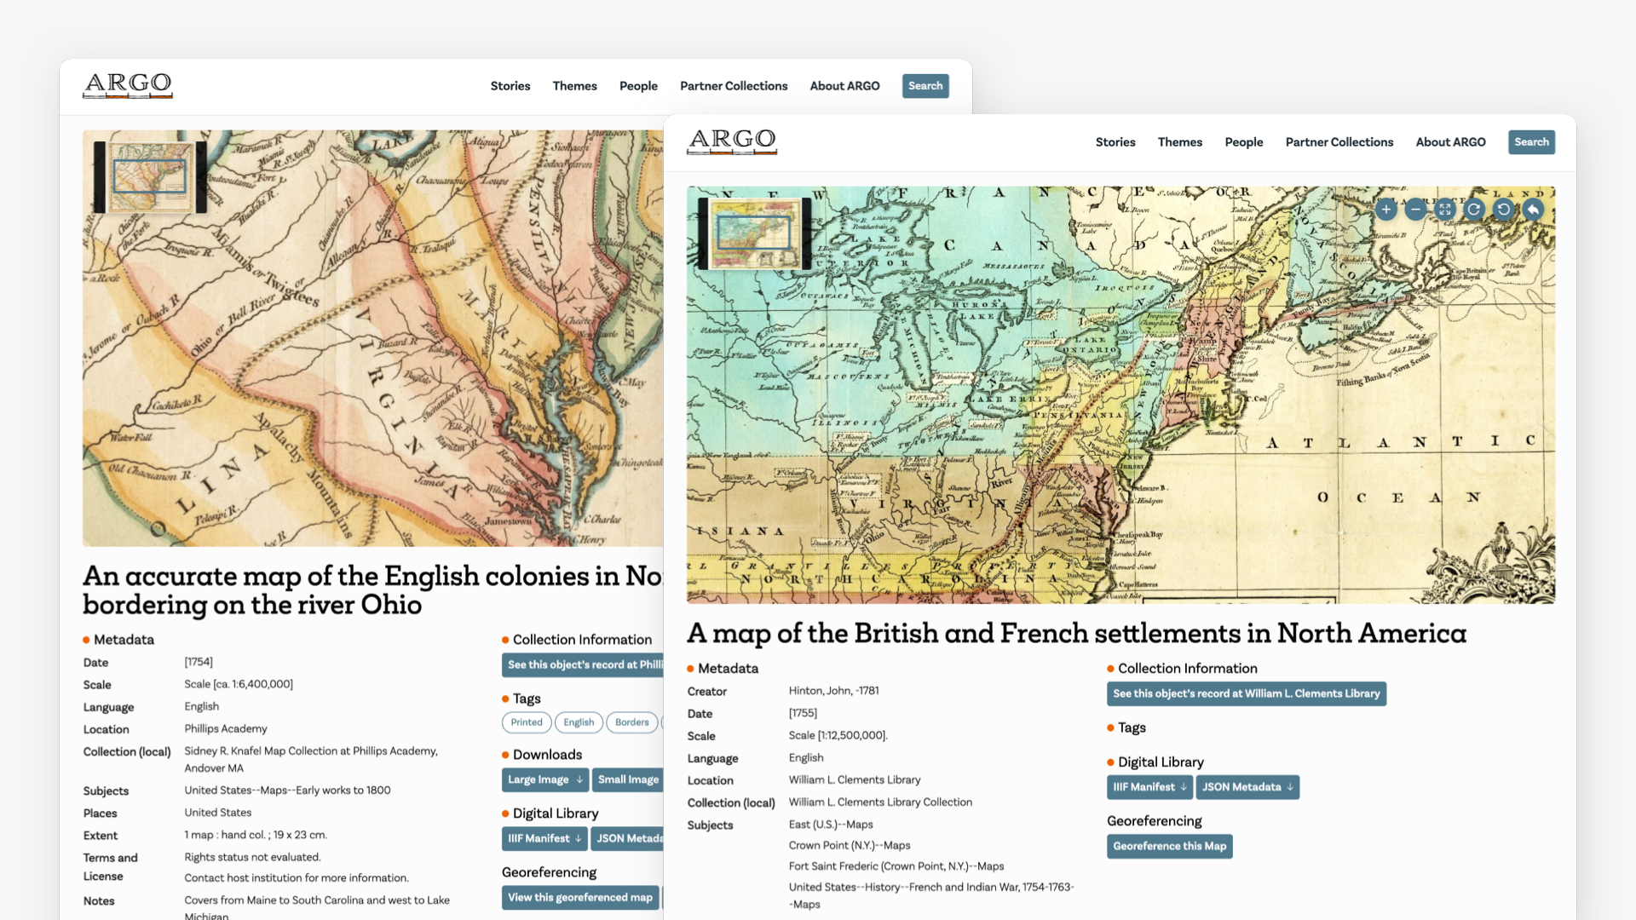
Task: Click extent '1 map : hand col. ; 19 x 23 cm.'
Action: tap(256, 835)
